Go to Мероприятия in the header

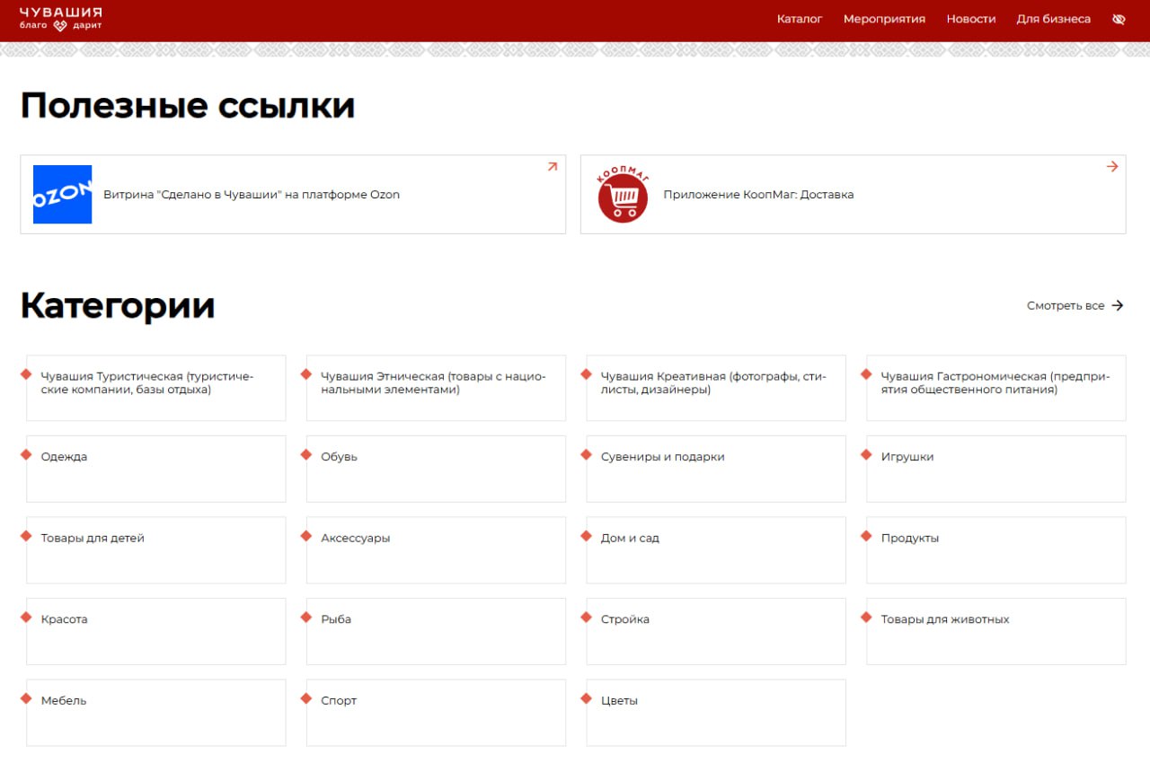pos(884,19)
